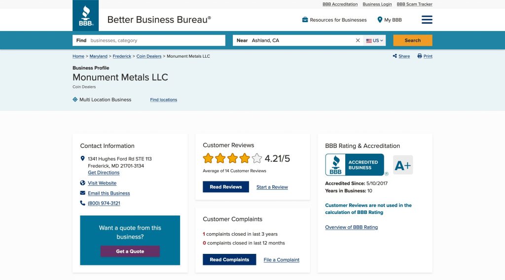Click the A+ rating badge
505x280 pixels.
coord(403,165)
